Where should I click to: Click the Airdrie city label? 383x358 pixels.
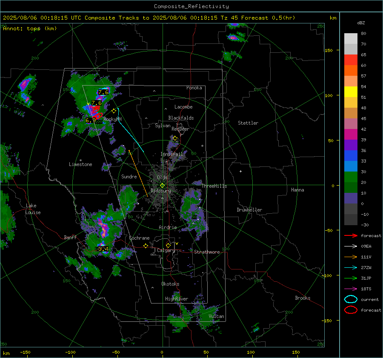(x=168, y=227)
